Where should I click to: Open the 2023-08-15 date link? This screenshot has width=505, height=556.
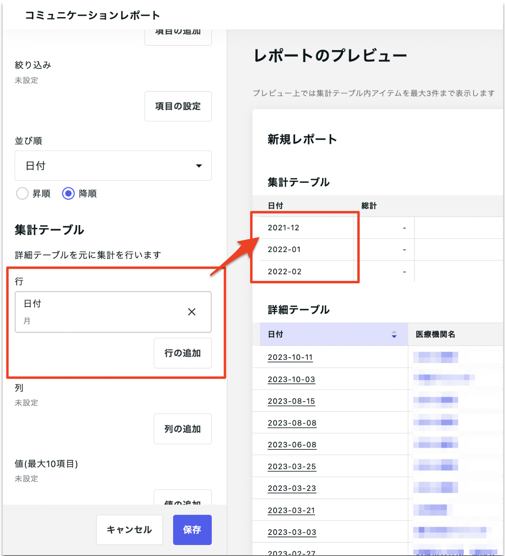(x=291, y=401)
